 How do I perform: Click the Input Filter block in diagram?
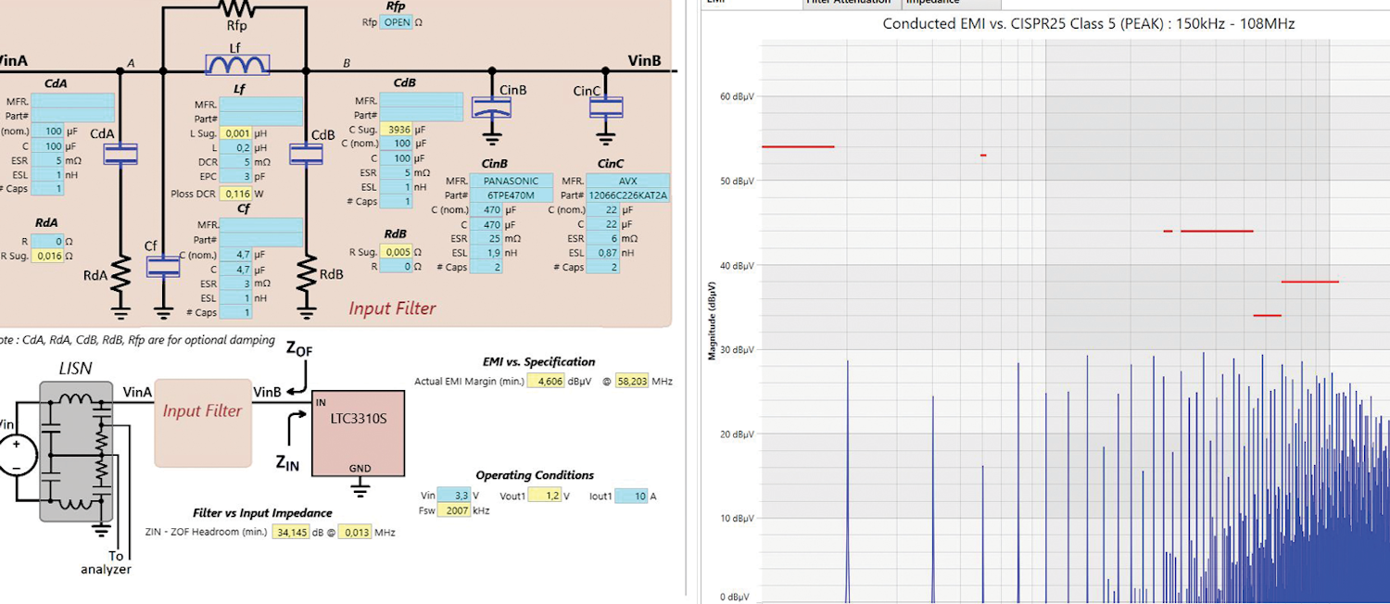[x=203, y=422]
